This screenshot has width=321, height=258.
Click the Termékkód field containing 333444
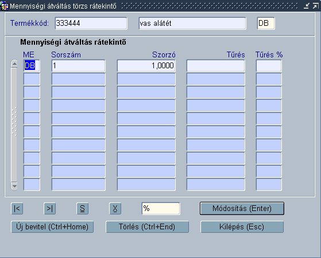point(91,24)
